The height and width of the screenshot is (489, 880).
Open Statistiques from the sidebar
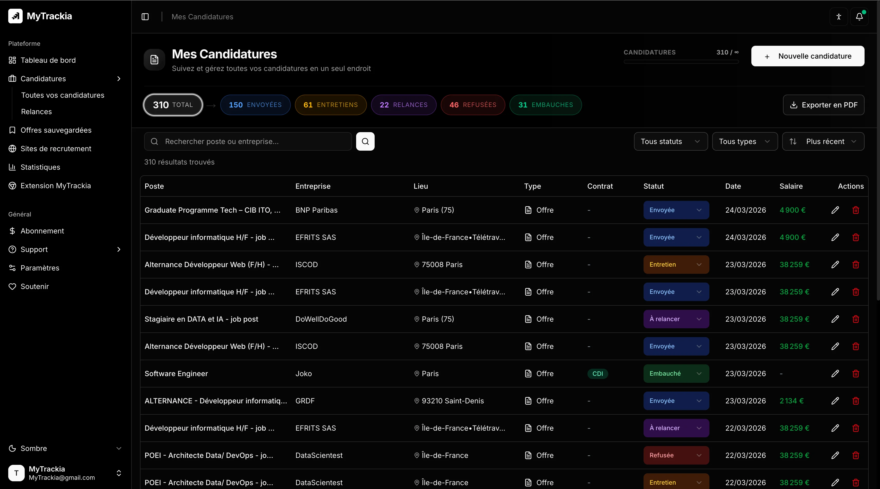[x=40, y=167]
